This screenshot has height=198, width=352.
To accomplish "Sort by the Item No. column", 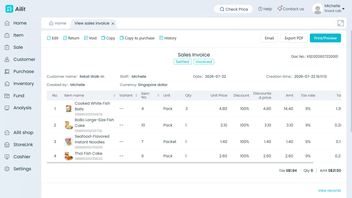I will [158, 95].
